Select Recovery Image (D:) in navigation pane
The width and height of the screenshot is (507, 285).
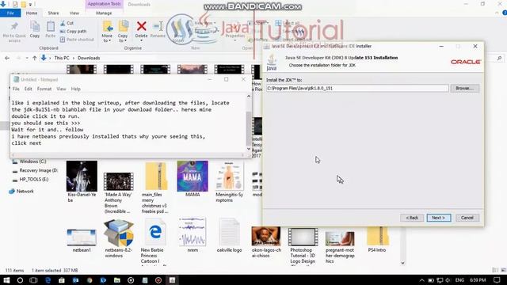click(x=35, y=170)
